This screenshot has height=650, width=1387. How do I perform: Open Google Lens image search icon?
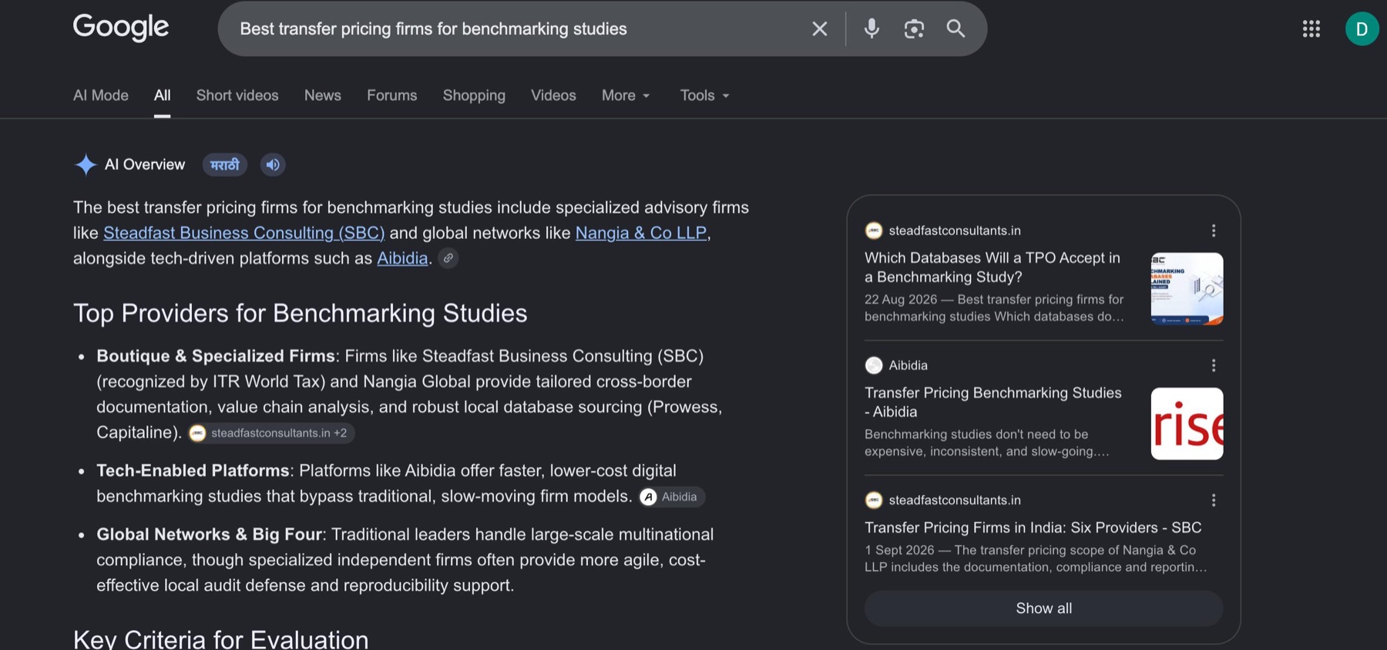tap(914, 29)
